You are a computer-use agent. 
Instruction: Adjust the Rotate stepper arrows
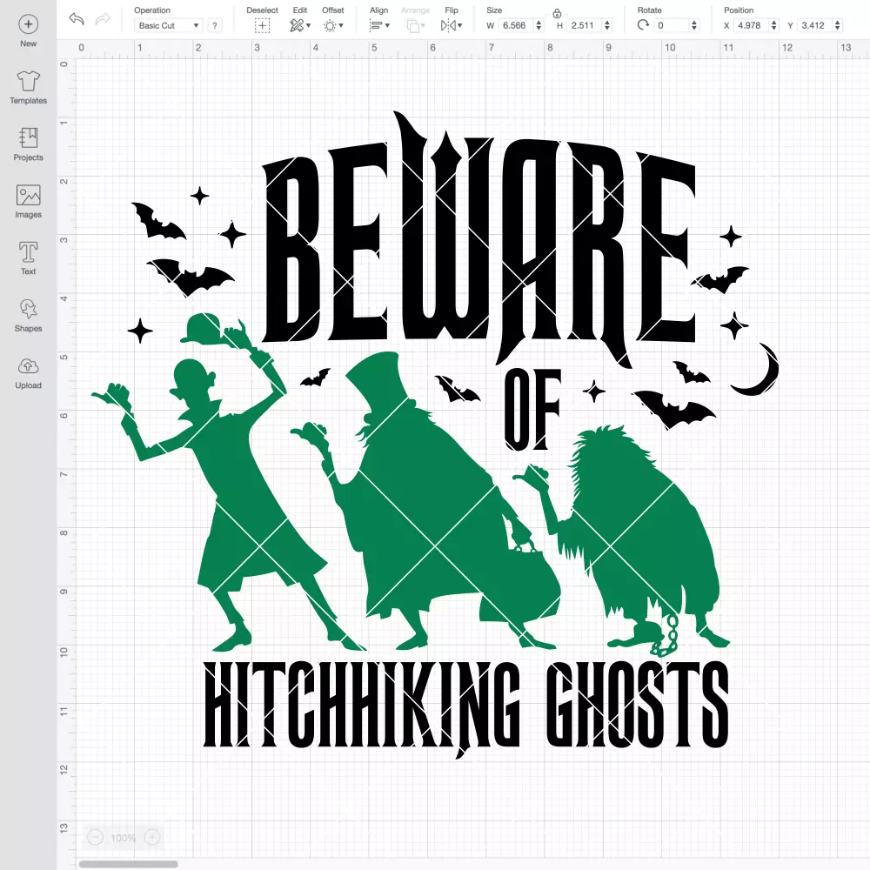[693, 25]
